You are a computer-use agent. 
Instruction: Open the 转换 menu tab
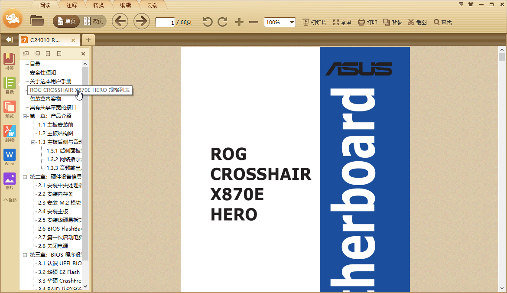coord(98,5)
